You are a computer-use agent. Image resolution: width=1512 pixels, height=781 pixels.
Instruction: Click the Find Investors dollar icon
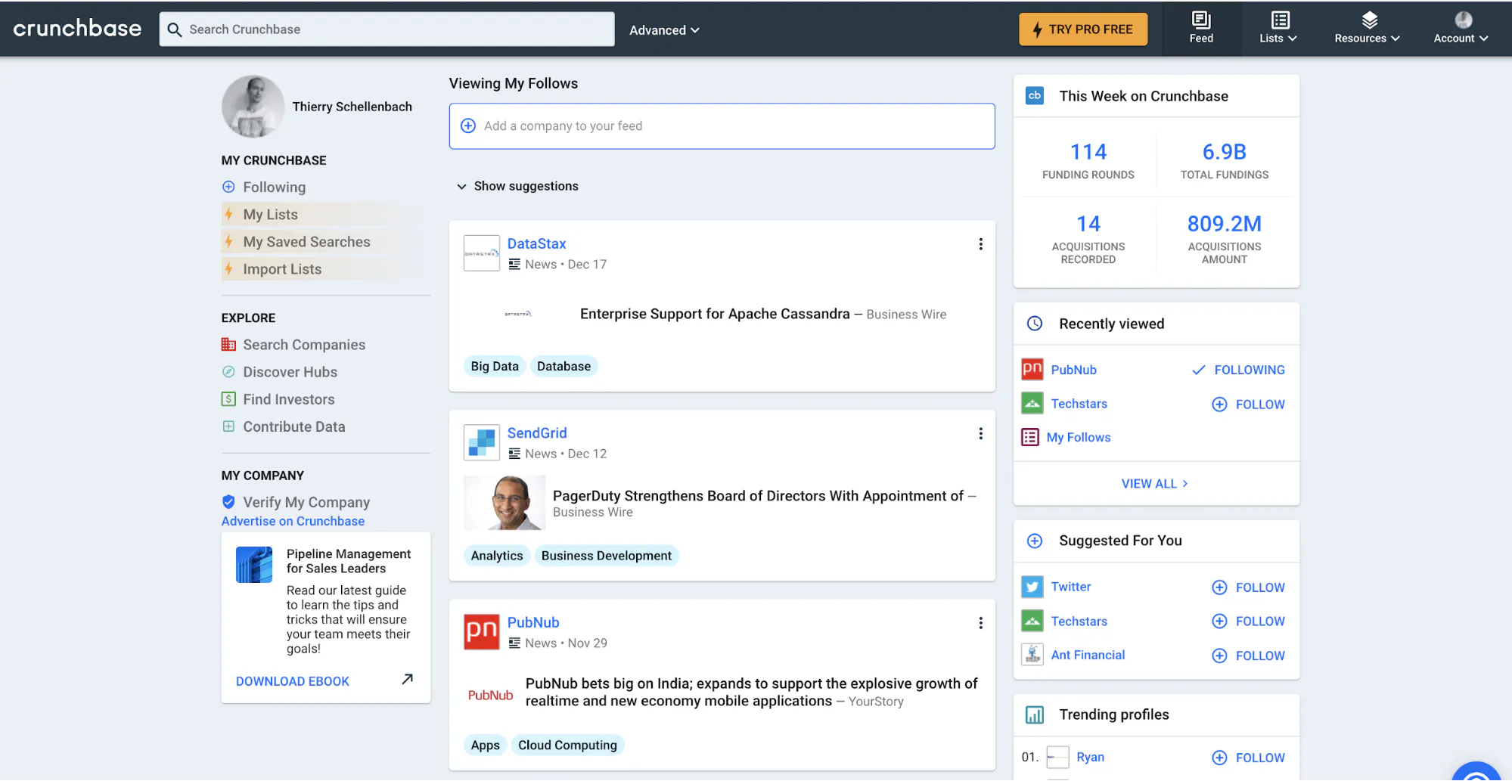[x=228, y=399]
